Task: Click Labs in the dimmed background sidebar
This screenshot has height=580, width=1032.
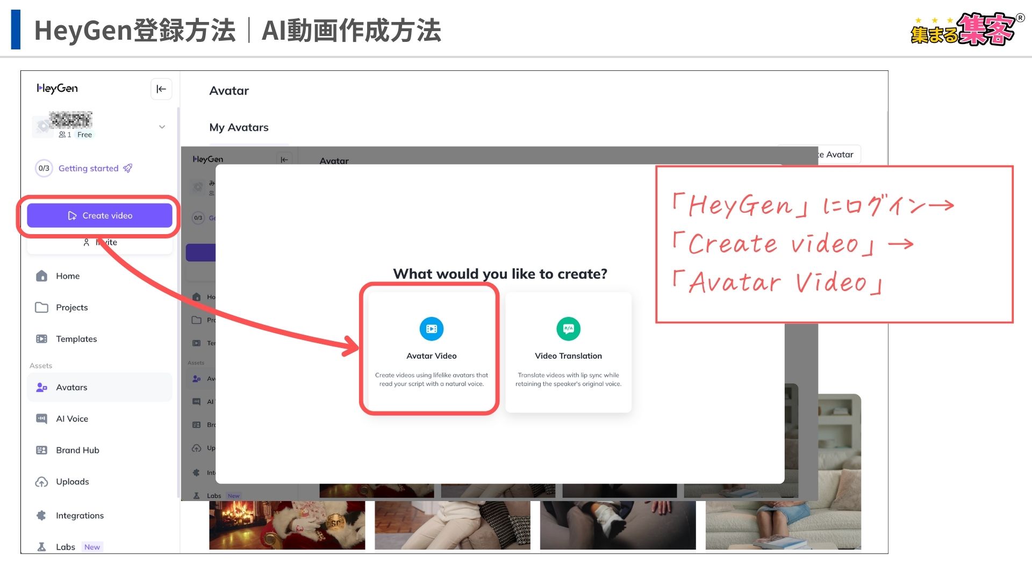Action: click(214, 496)
